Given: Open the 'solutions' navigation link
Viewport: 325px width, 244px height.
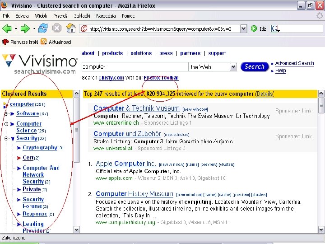Looking at the screenshot, I should click(x=141, y=53).
